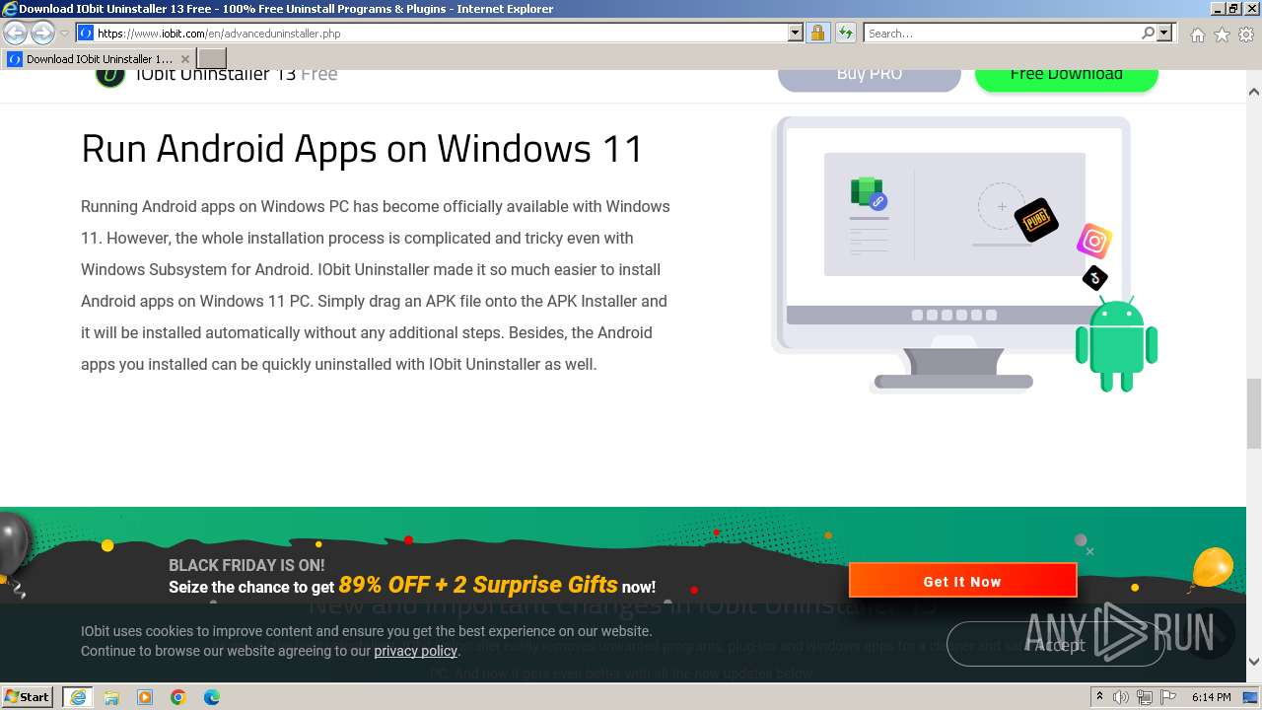
Task: Open the recent pages dropdown arrow
Action: pos(64,34)
